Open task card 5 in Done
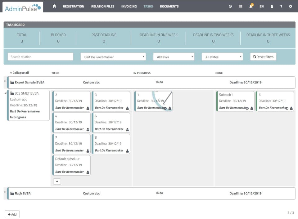Image resolution: width=298 pixels, height=219 pixels. click(275, 101)
